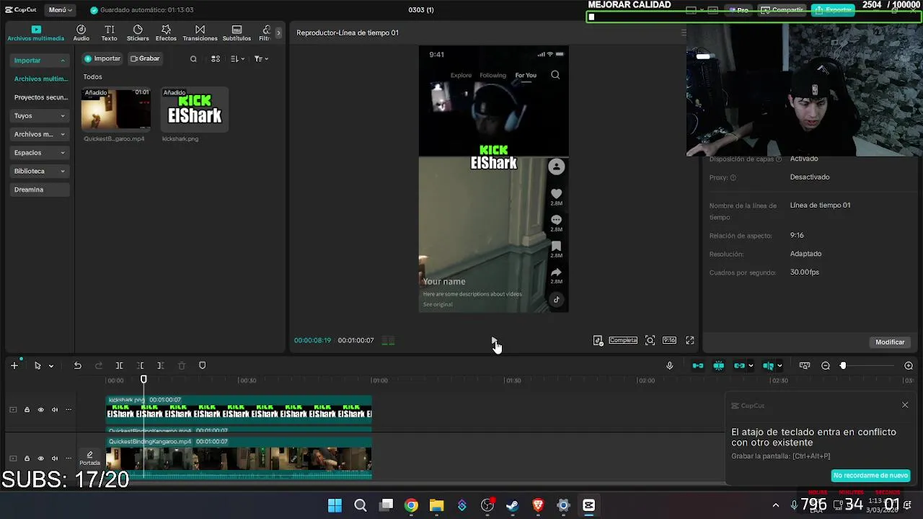Open preview-axis dropdown arrow
The height and width of the screenshot is (519, 923).
pyautogui.click(x=780, y=365)
